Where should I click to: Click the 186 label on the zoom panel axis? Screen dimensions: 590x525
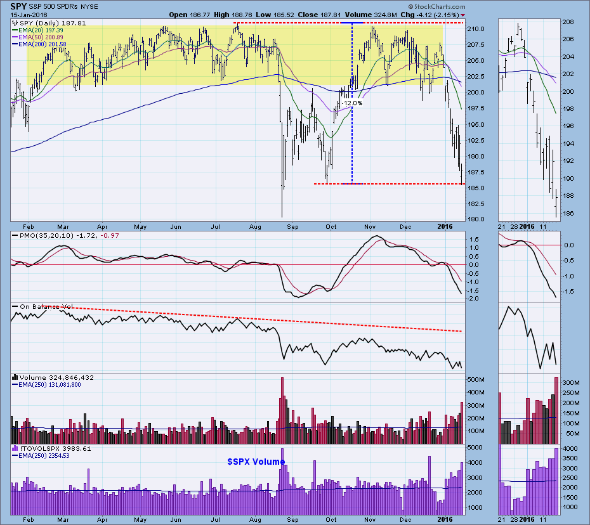click(x=568, y=213)
